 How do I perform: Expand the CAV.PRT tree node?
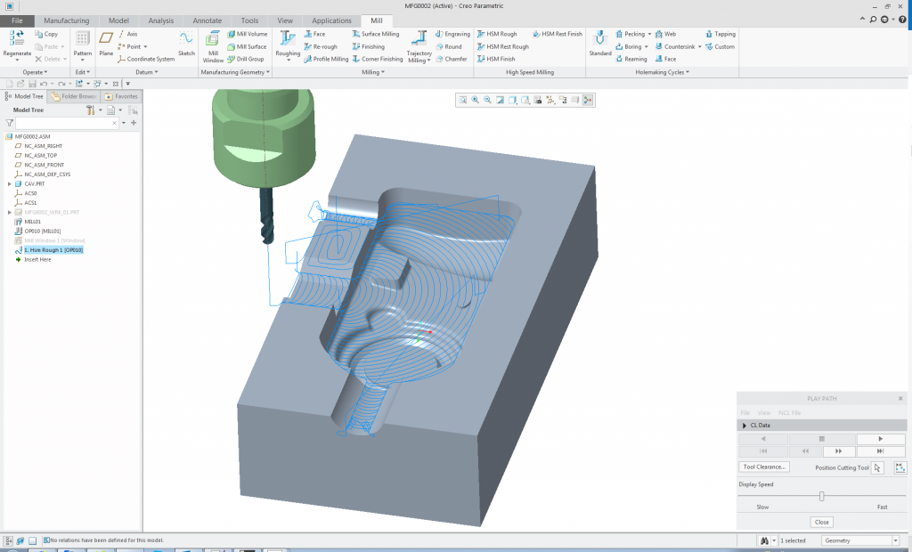point(9,182)
